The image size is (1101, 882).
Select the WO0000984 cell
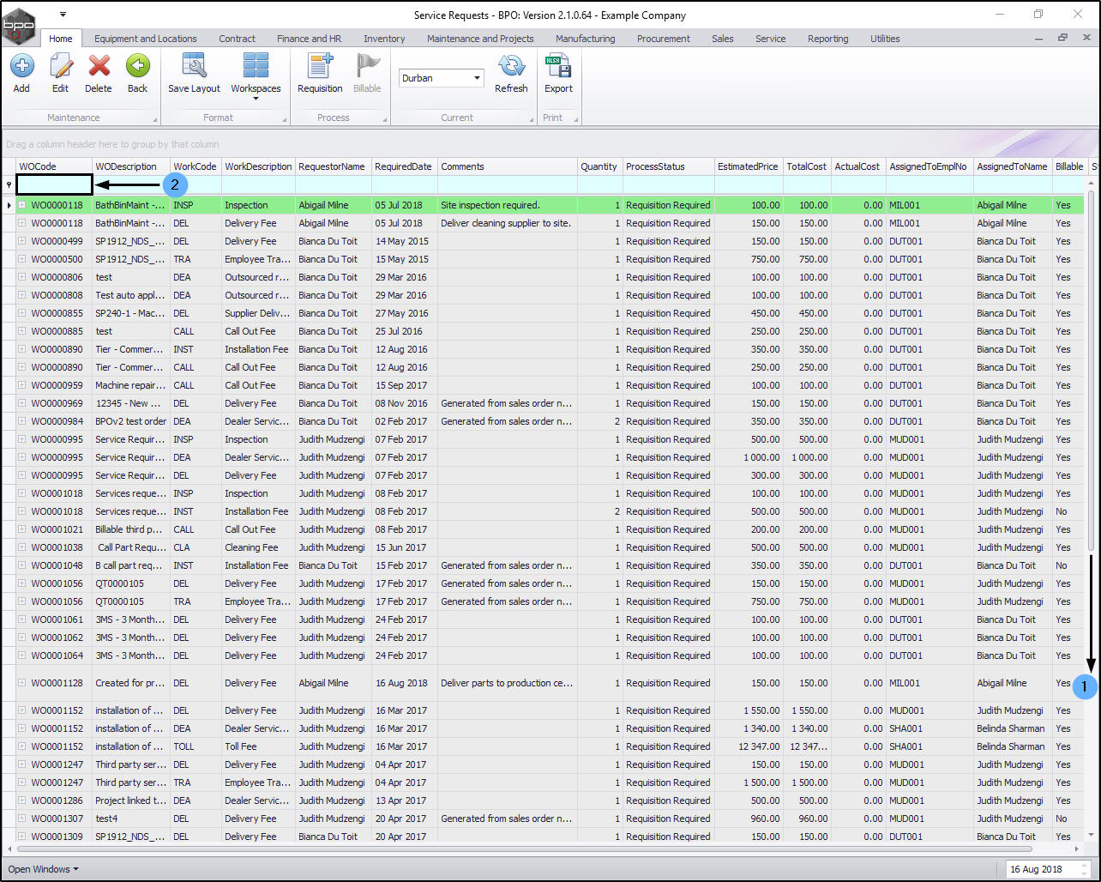click(x=57, y=421)
